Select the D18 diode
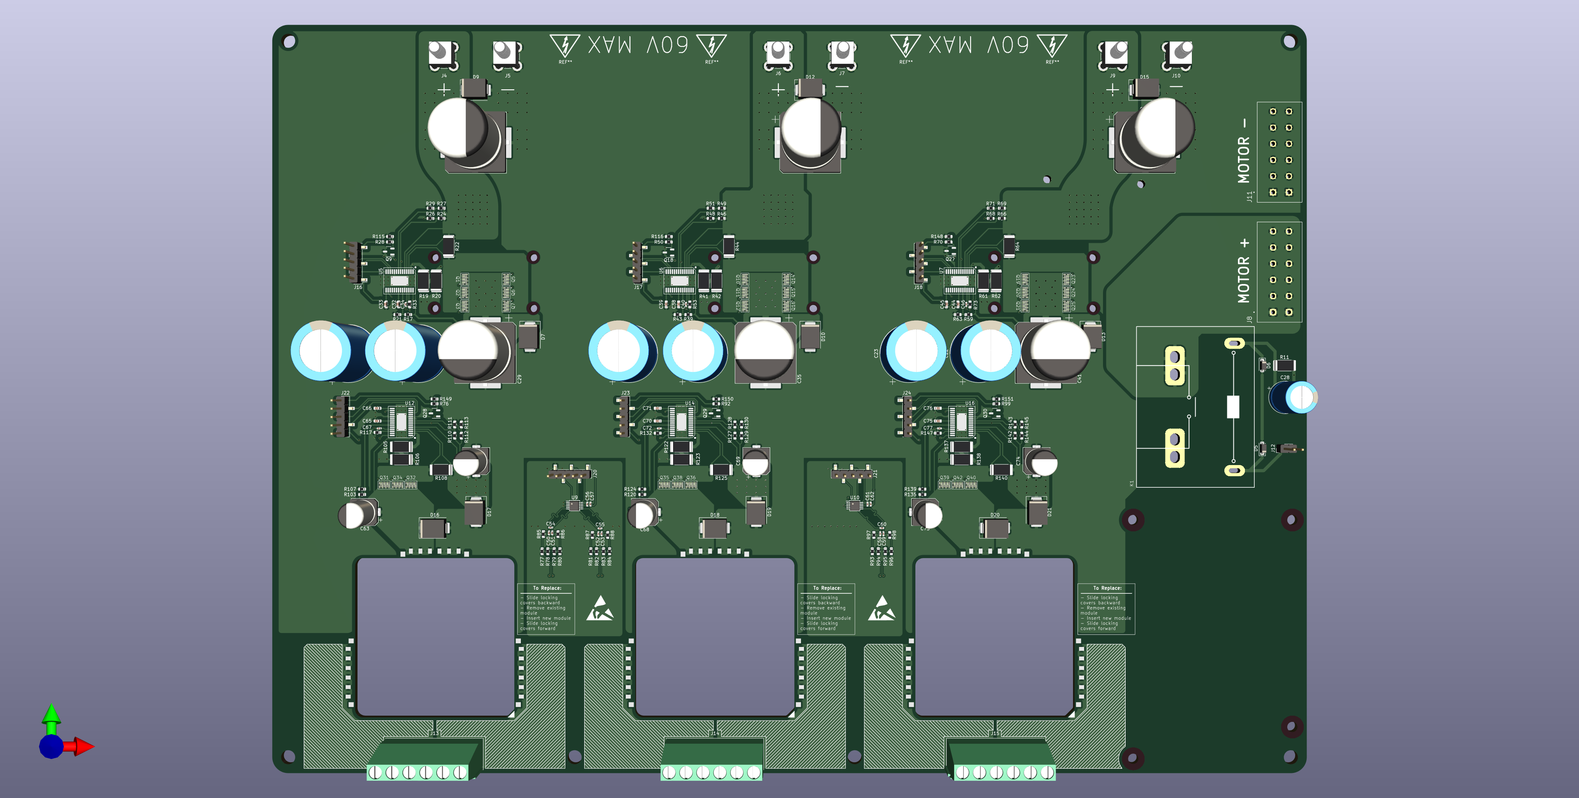1579x798 pixels. [x=714, y=528]
